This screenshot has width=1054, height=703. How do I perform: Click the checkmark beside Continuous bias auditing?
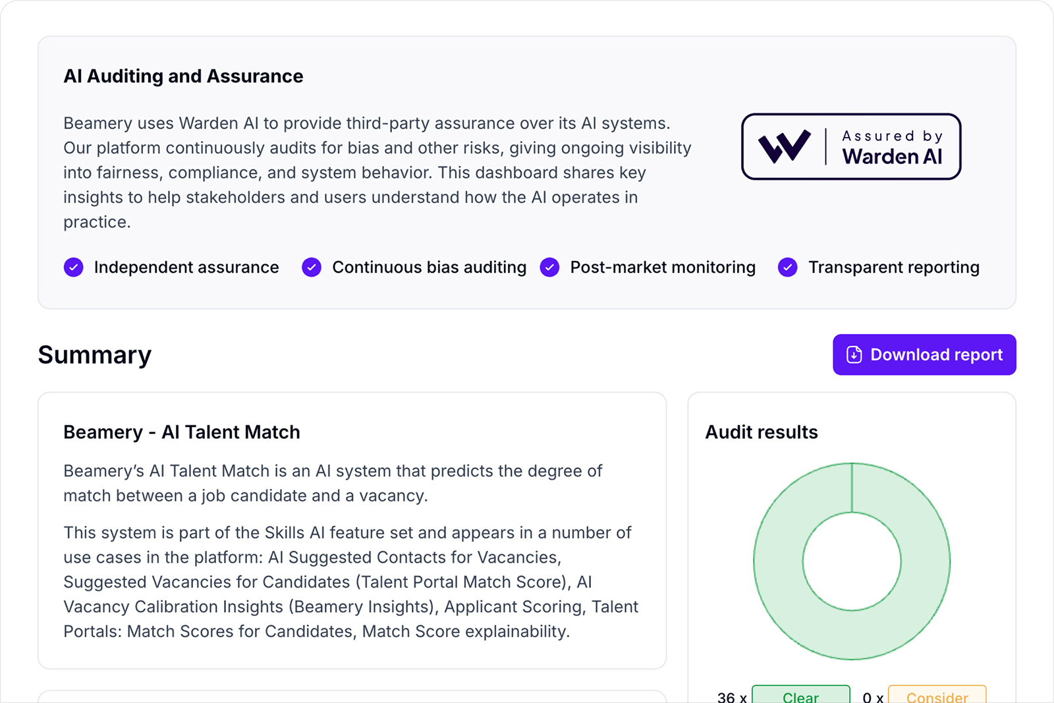pyautogui.click(x=312, y=267)
